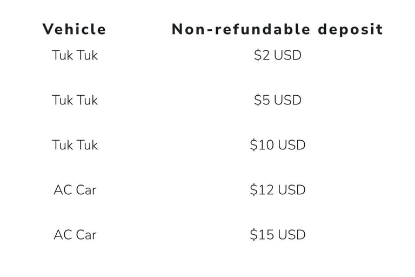Image resolution: width=415 pixels, height=277 pixels.
Task: Select AC Car in the $15 row
Action: pyautogui.click(x=75, y=235)
